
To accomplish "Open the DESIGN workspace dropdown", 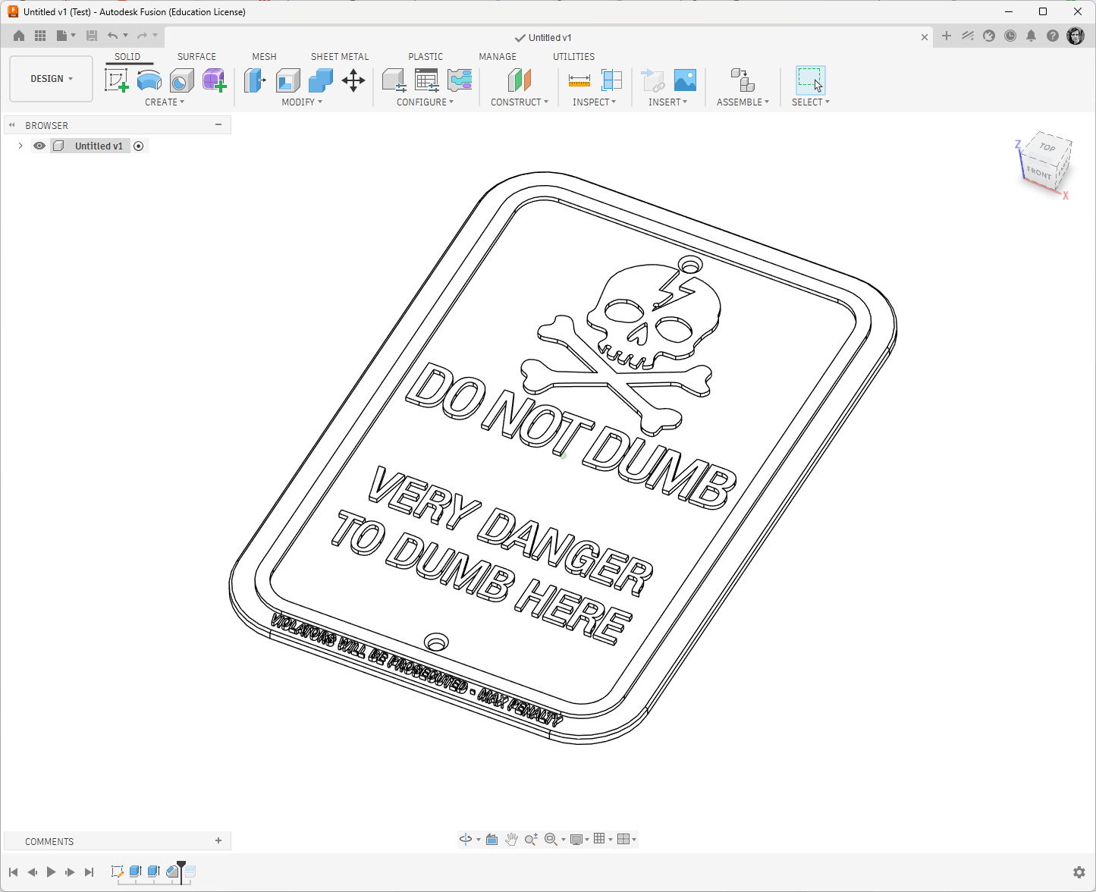I will (51, 79).
